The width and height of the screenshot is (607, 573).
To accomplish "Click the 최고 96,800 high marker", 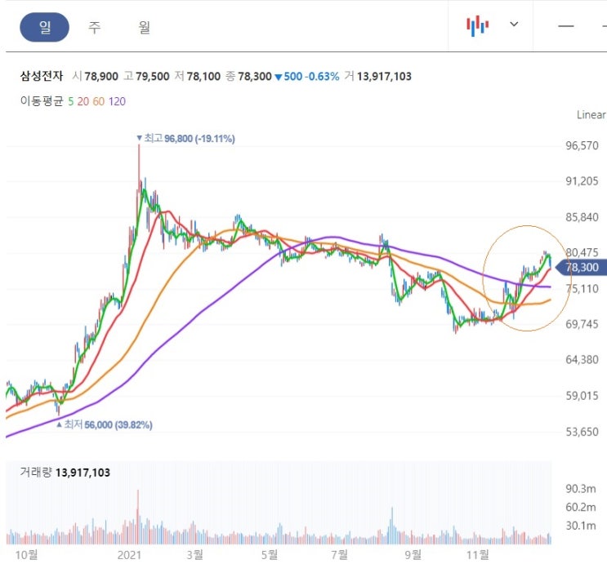I will pos(185,139).
